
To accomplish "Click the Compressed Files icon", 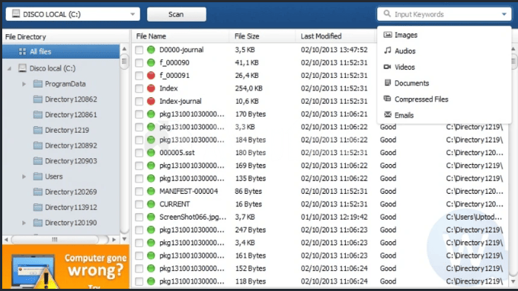I will pyautogui.click(x=387, y=99).
